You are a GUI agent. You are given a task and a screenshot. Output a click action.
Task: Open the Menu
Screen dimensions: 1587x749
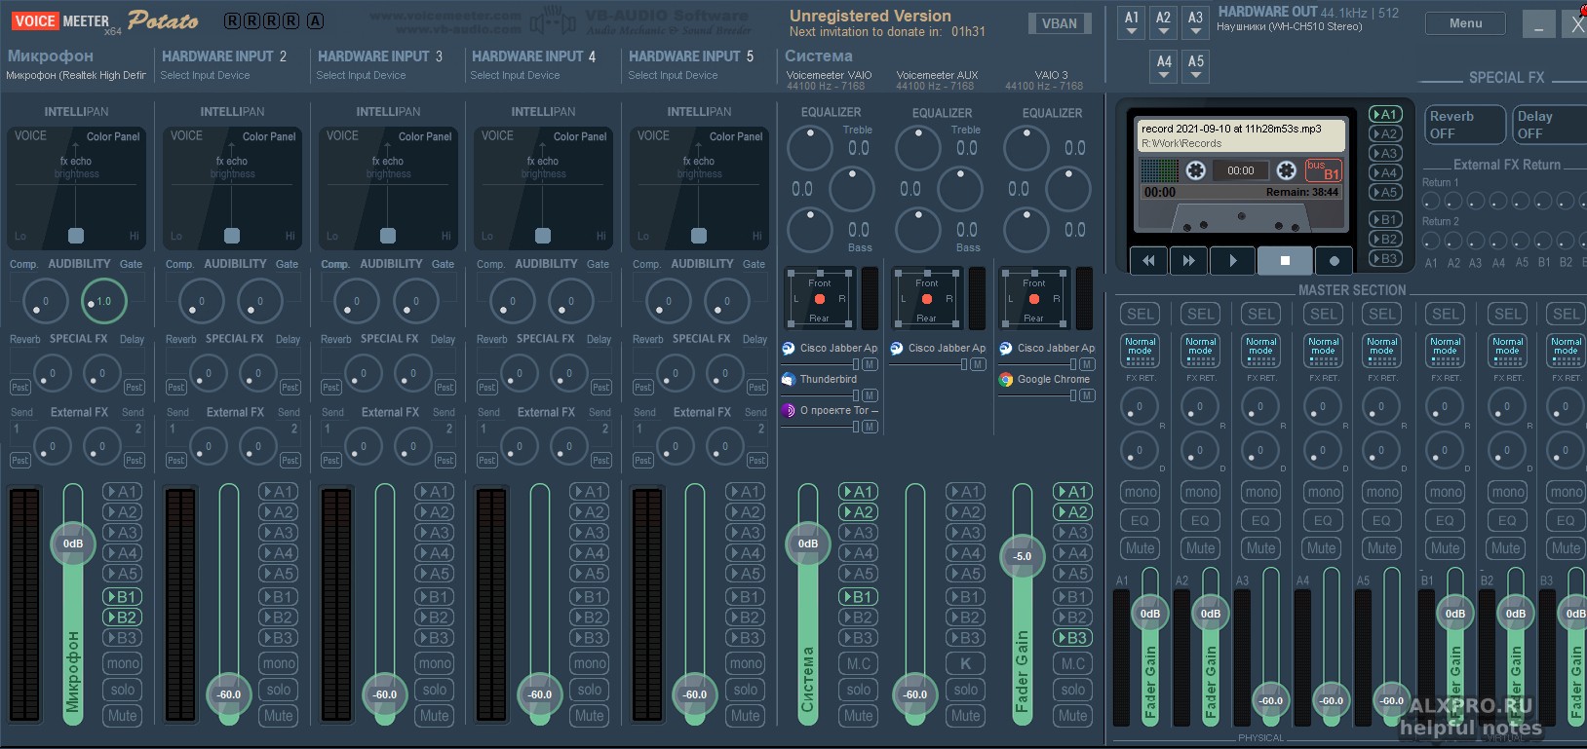tap(1465, 23)
